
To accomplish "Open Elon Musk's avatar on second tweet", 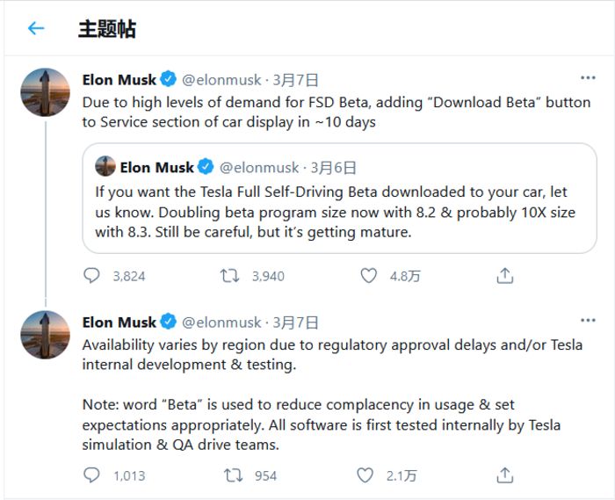I will pos(45,335).
